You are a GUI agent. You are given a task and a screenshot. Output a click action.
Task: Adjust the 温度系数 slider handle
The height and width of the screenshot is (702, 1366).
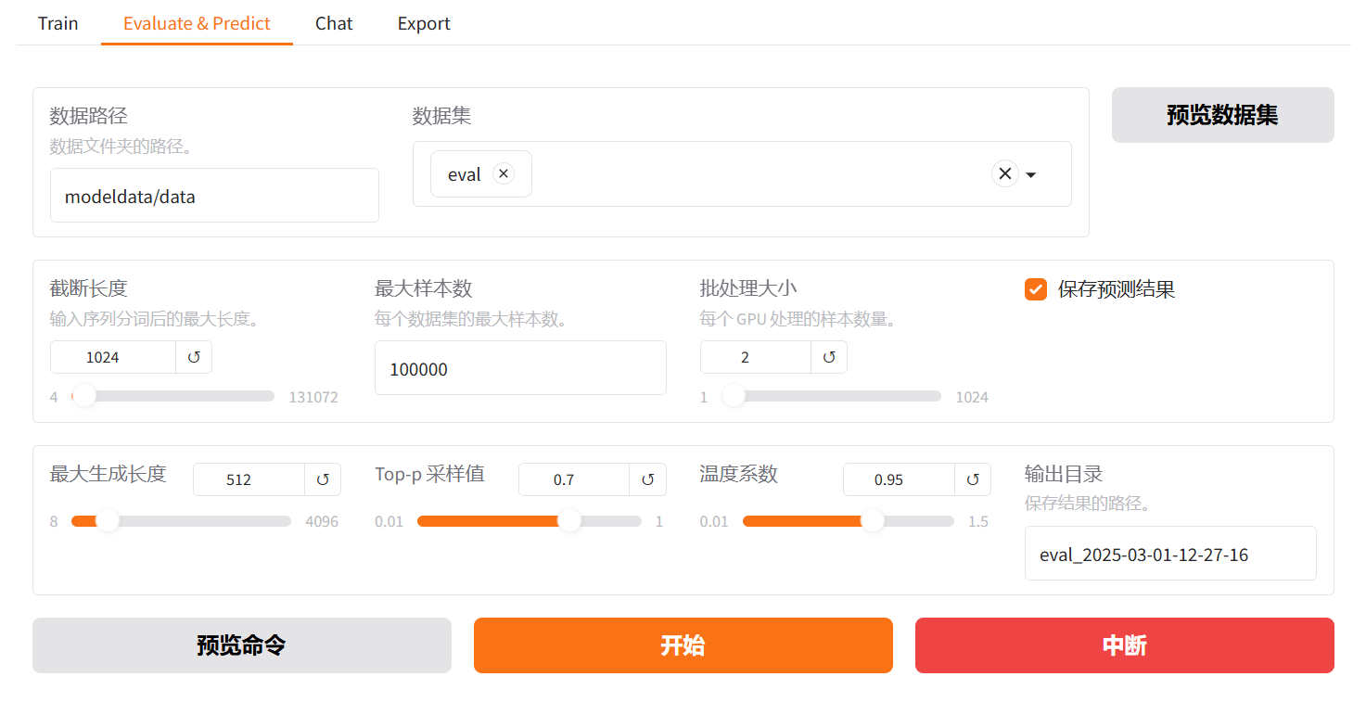[x=873, y=521]
